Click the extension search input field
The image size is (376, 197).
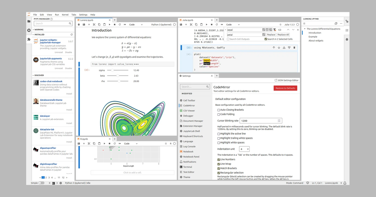[53, 23]
